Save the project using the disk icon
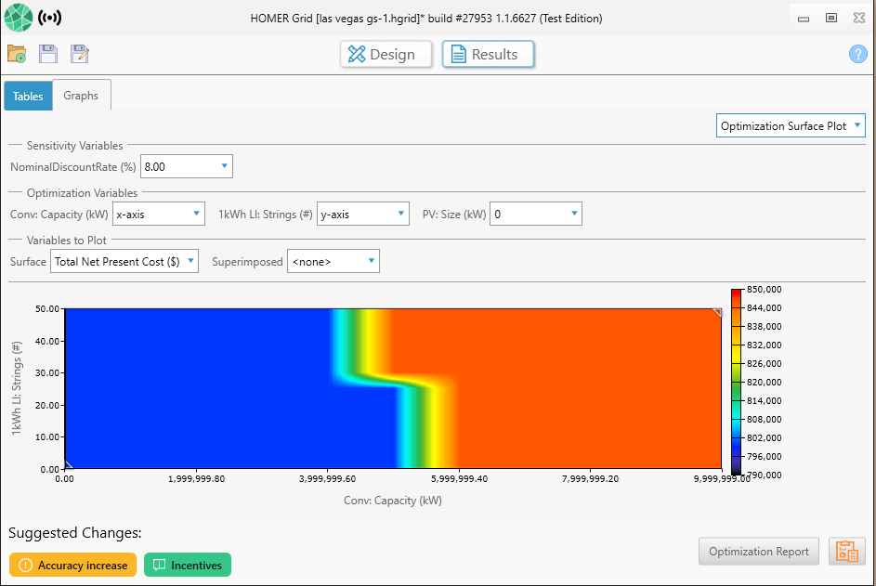 47,54
